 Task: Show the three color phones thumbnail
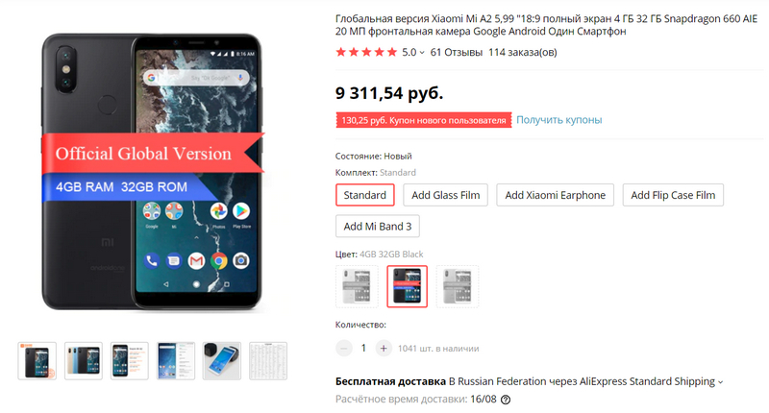84,361
